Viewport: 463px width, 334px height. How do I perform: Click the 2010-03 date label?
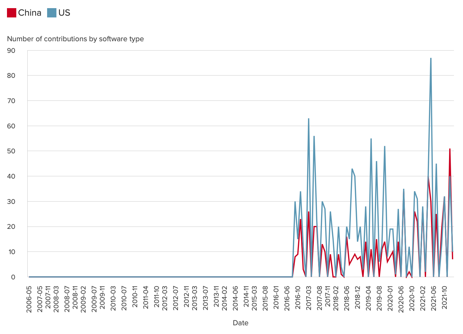[113, 299]
